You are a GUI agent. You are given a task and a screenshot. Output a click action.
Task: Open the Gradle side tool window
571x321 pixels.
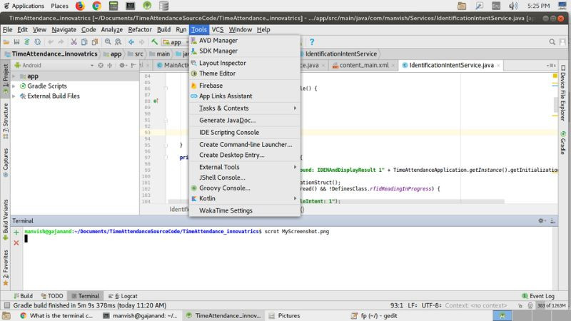point(563,143)
